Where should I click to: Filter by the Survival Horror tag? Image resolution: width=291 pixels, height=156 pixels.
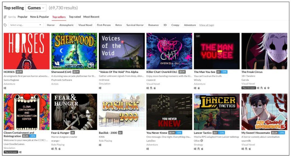135,25
